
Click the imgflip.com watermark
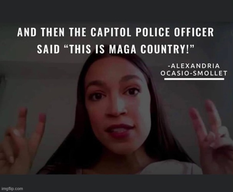[x=12, y=189]
